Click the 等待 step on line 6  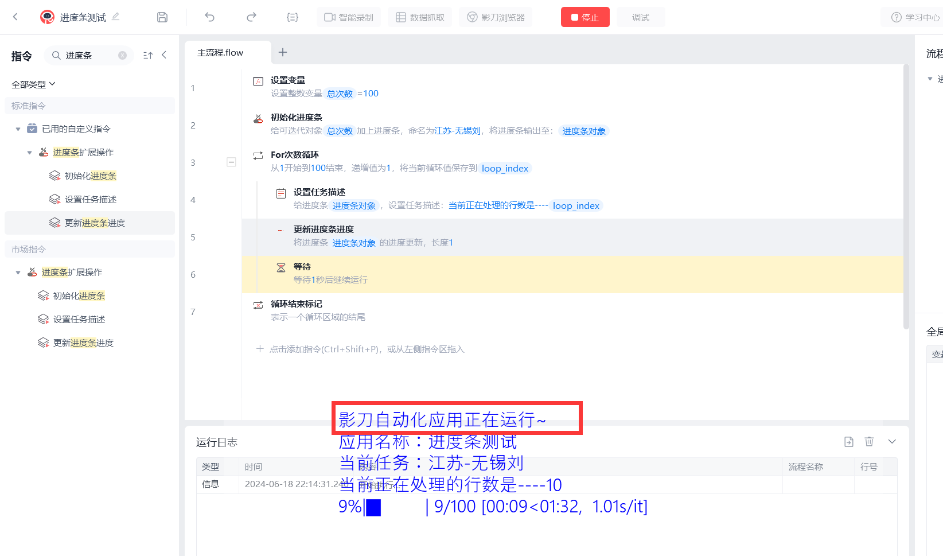[572, 274]
